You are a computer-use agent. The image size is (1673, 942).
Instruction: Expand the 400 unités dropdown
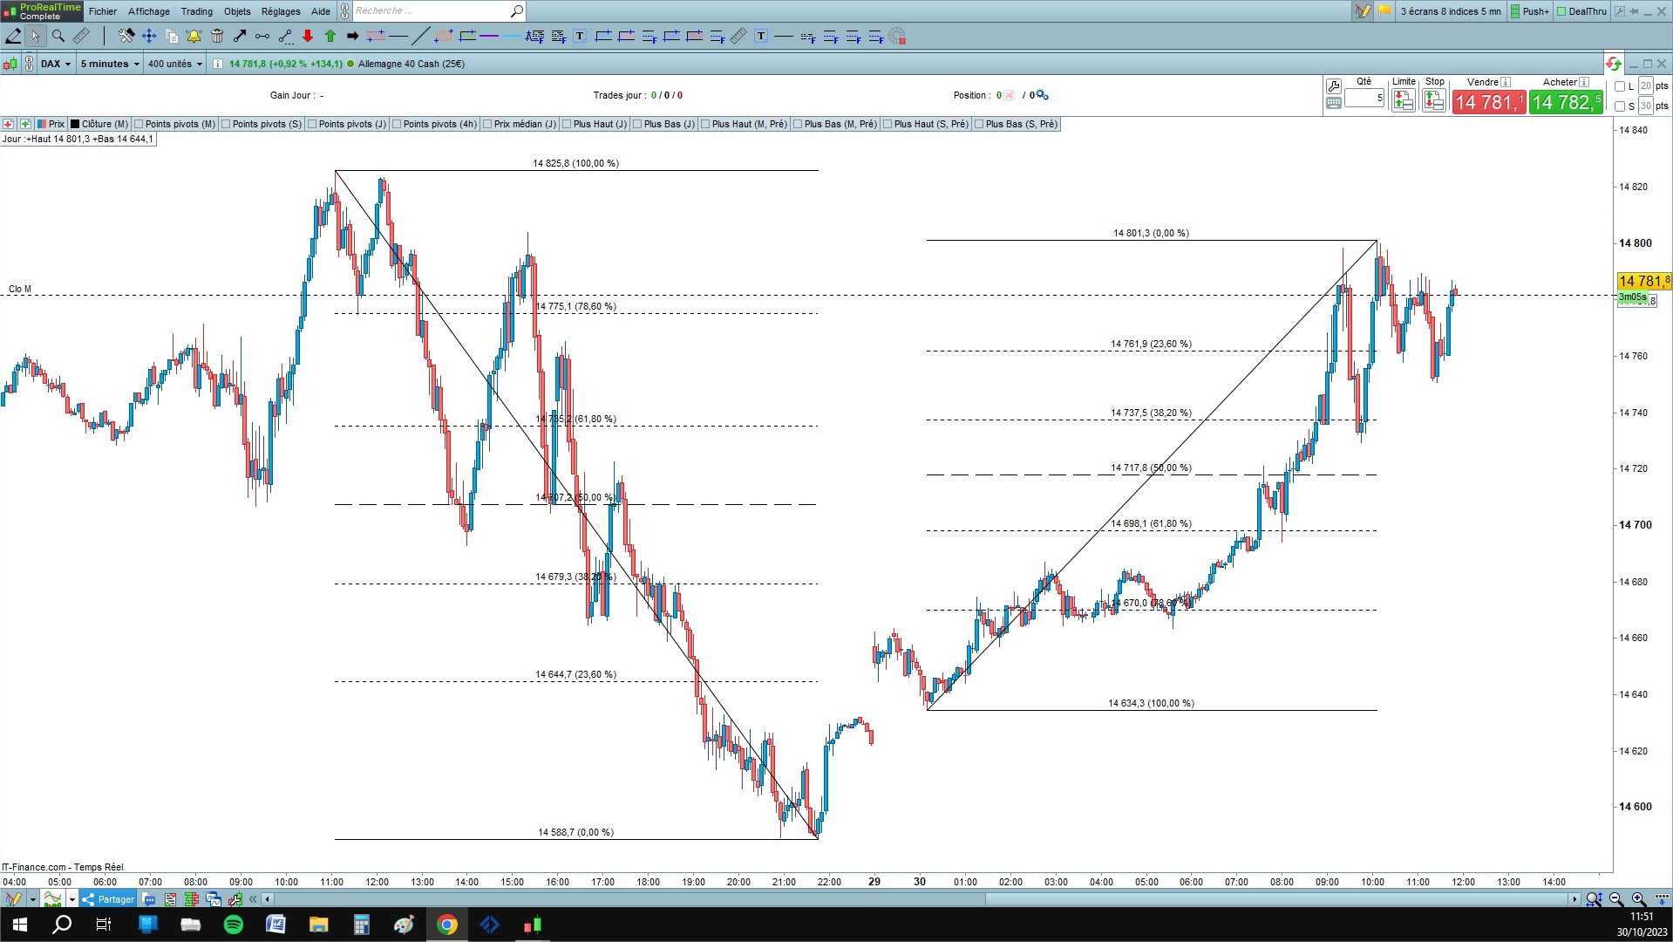[x=174, y=64]
